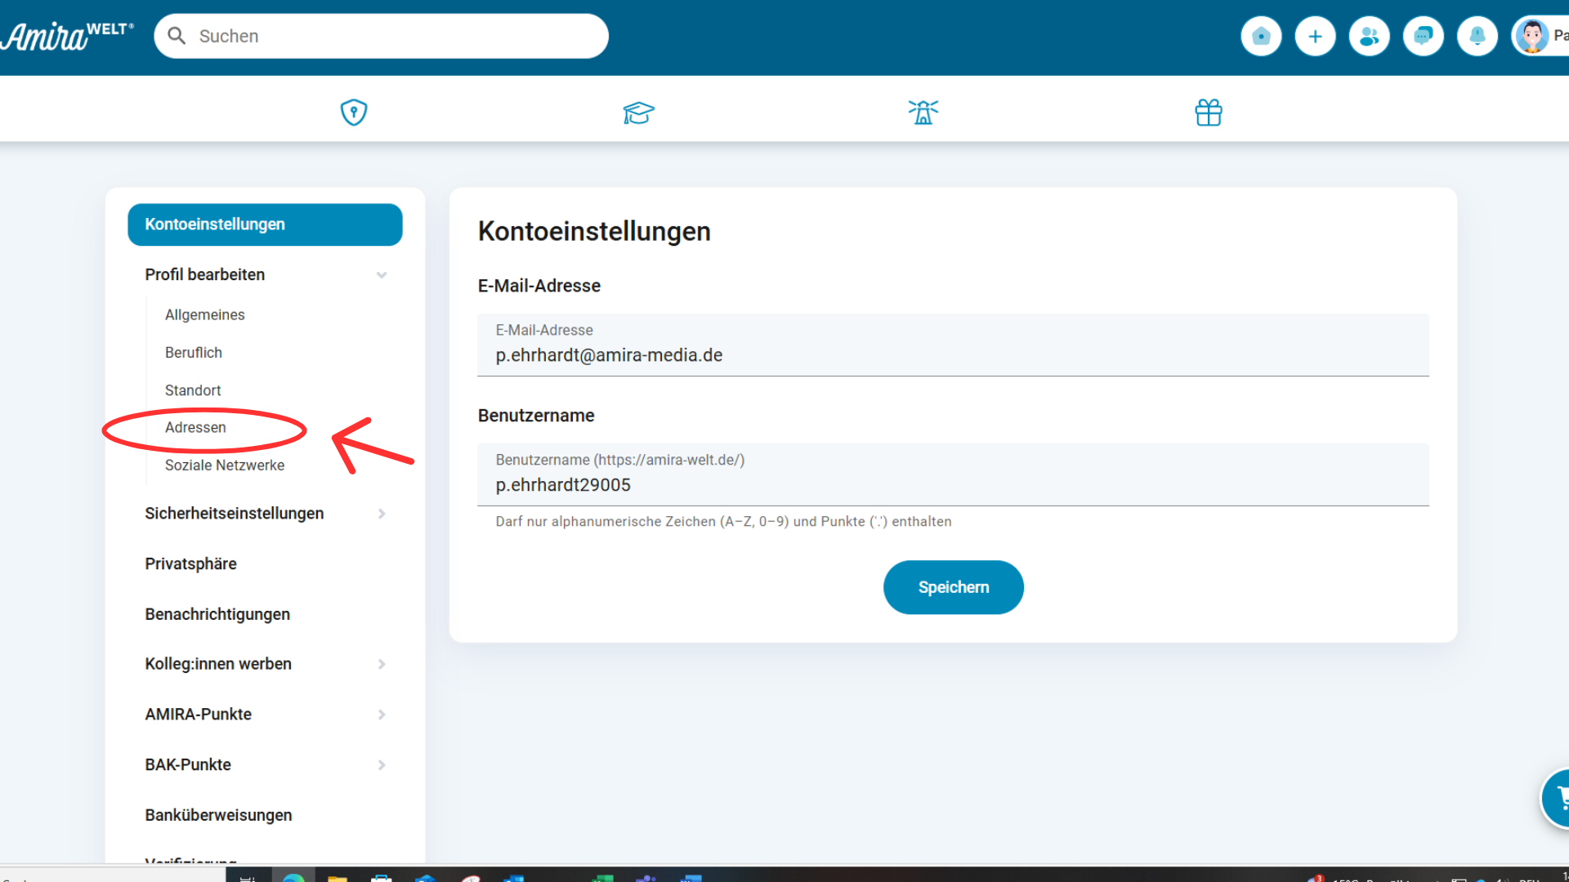Select Adressen in the profile submenu
Screen dimensions: 1569x882
coord(195,428)
